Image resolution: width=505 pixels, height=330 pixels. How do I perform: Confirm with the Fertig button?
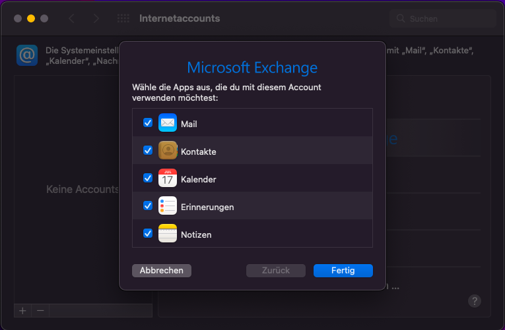click(x=343, y=271)
